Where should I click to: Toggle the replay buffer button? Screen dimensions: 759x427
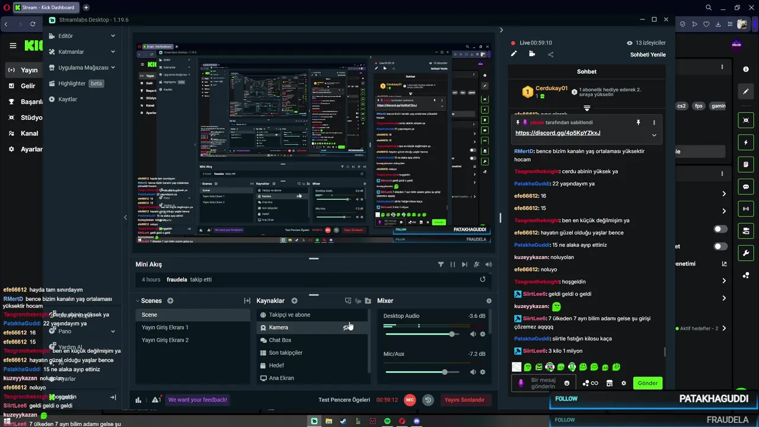click(x=428, y=400)
